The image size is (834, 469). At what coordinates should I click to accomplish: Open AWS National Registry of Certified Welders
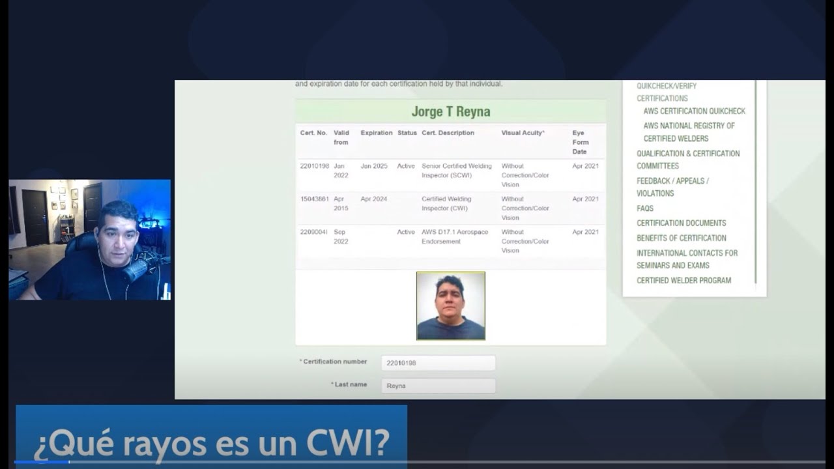689,132
